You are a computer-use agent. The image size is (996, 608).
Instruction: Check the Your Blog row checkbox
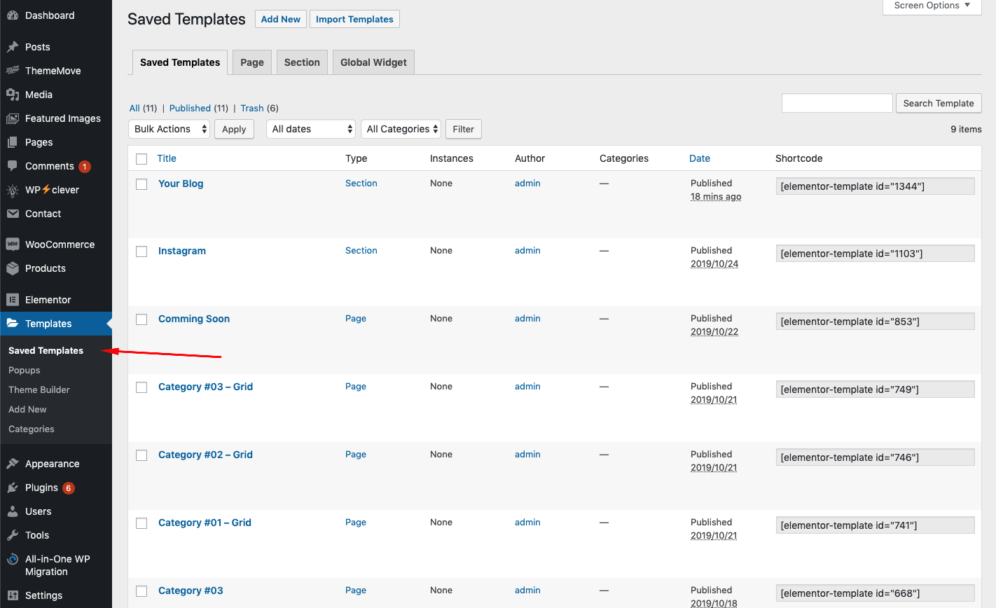point(141,184)
